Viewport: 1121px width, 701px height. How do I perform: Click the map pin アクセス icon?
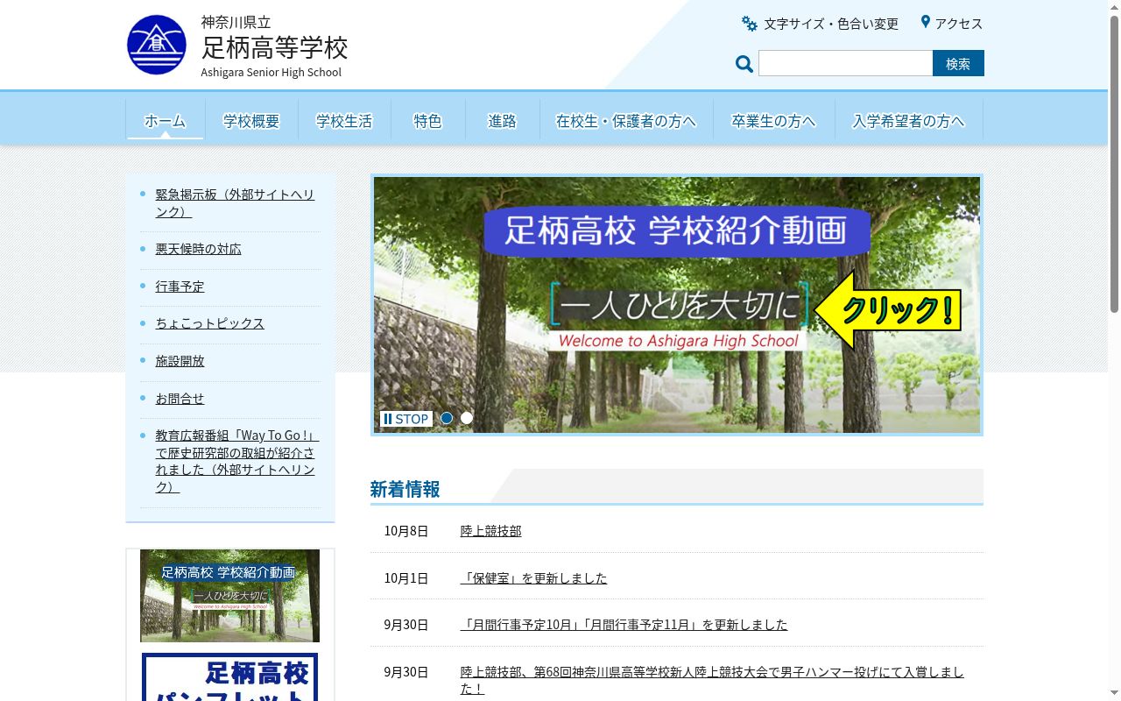coord(925,22)
